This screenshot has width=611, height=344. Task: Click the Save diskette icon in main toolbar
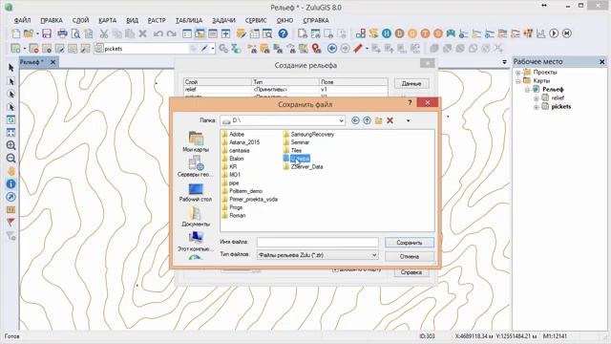tap(47, 33)
